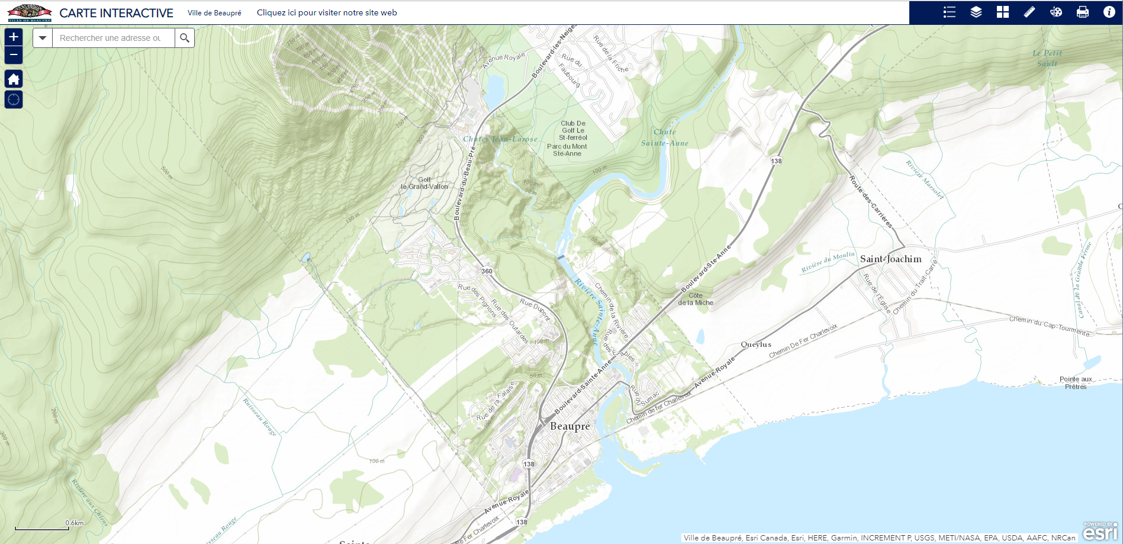Image resolution: width=1123 pixels, height=544 pixels.
Task: Click the website visit link
Action: click(x=326, y=12)
